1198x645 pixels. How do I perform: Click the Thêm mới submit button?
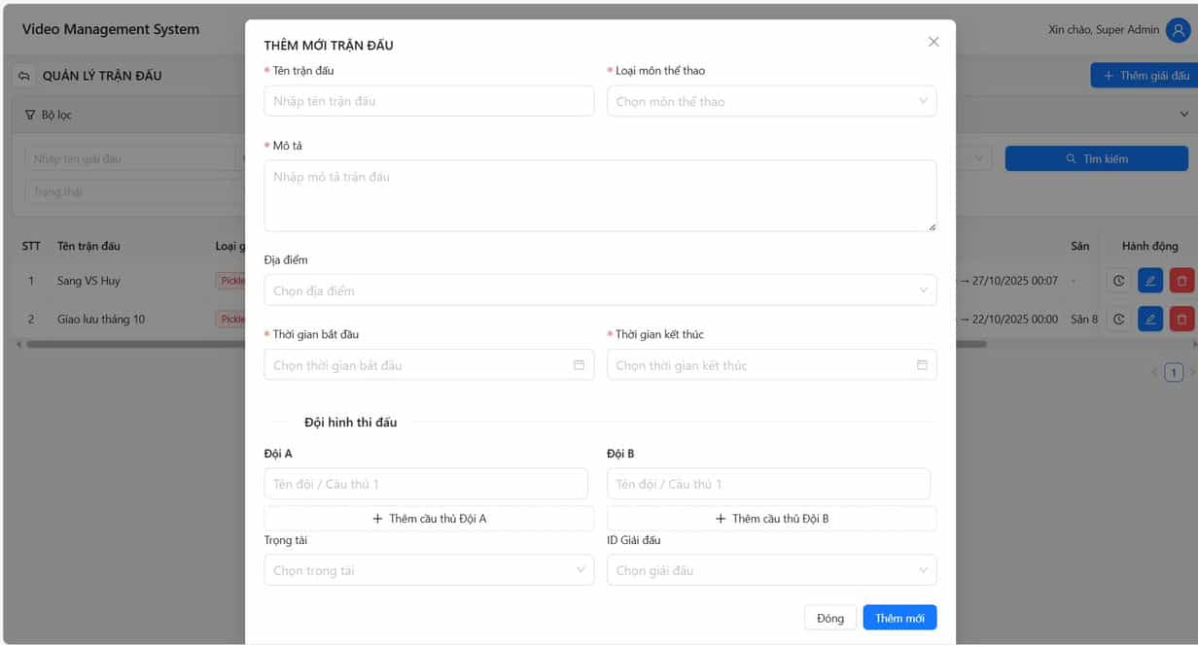tap(899, 618)
